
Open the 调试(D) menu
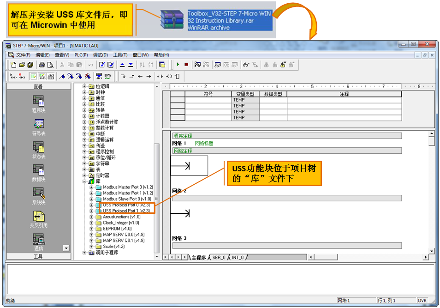(x=101, y=55)
